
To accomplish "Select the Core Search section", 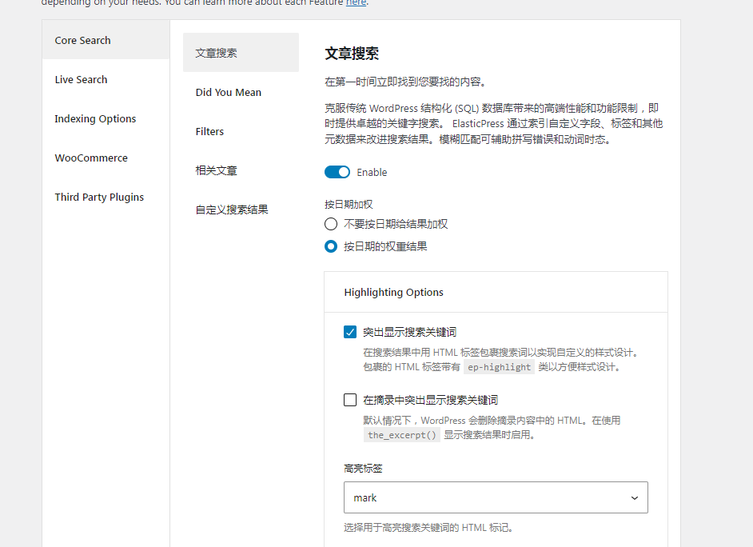I will (82, 40).
